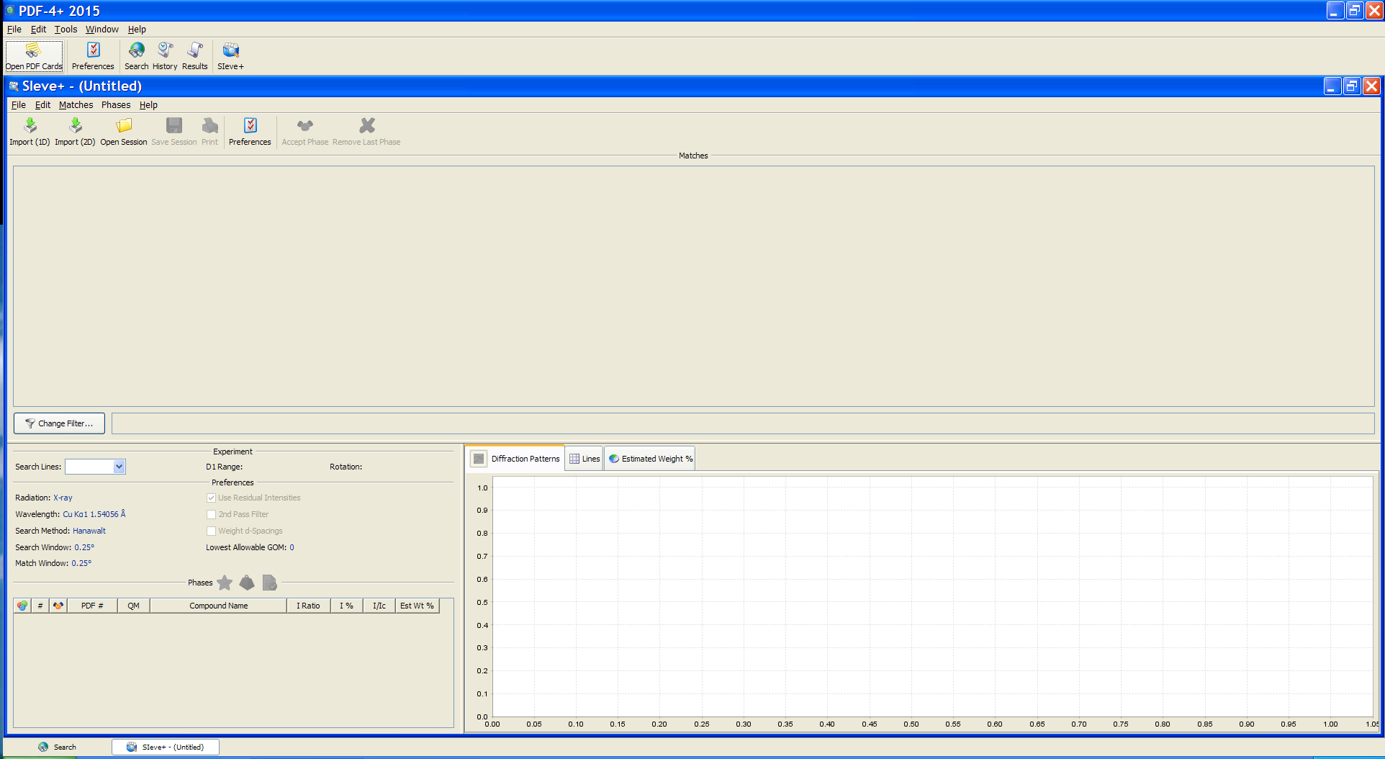Click Open PDF Cards toolbar icon
1385x759 pixels.
click(x=34, y=56)
